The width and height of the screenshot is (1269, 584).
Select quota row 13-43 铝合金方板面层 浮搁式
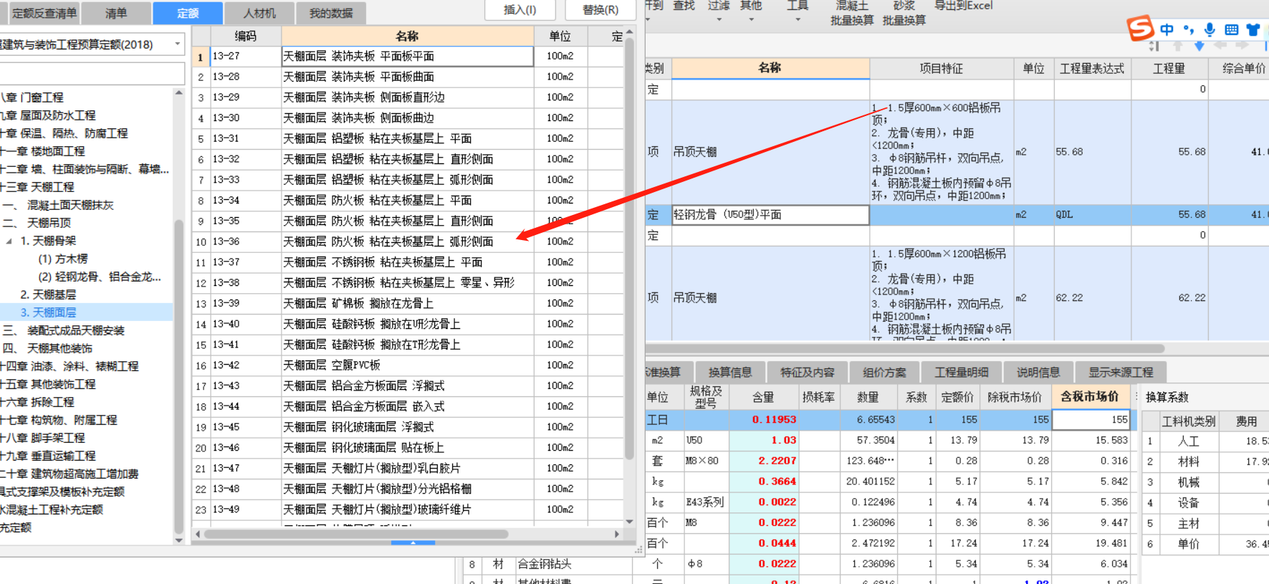point(407,386)
